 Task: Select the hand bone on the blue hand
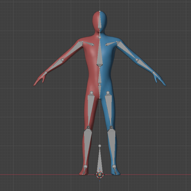[x=157, y=76]
